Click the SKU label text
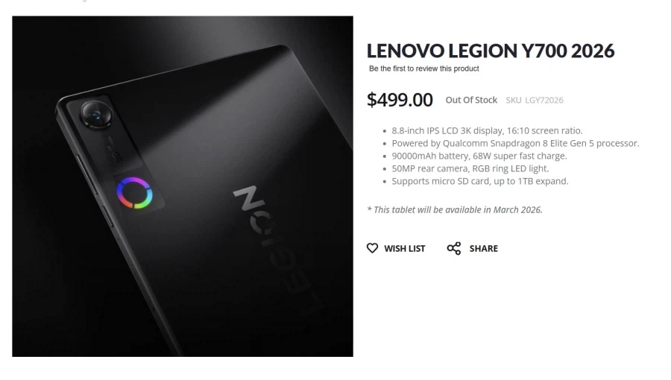This screenshot has height=380, width=671. [514, 100]
